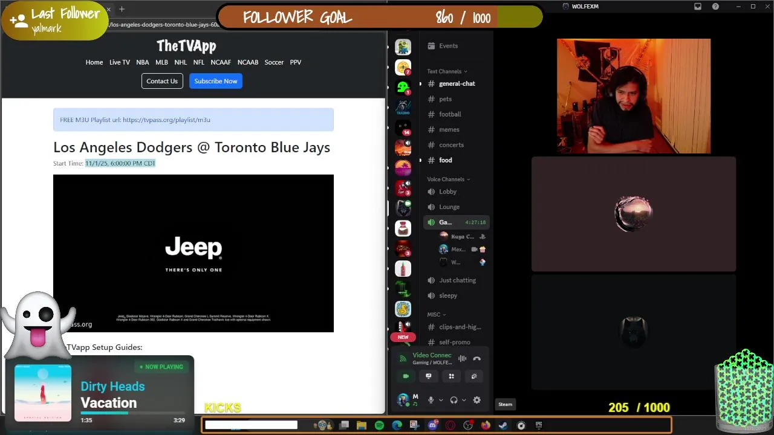The width and height of the screenshot is (774, 435).
Task: Open the black server icon with 14 badge
Action: pyautogui.click(x=403, y=127)
